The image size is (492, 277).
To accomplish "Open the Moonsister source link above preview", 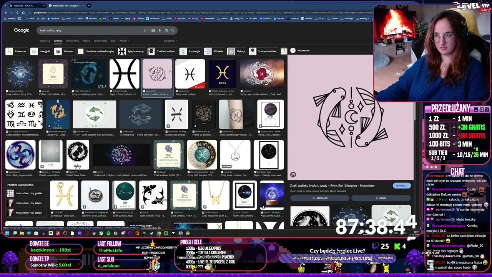I will click(300, 50).
